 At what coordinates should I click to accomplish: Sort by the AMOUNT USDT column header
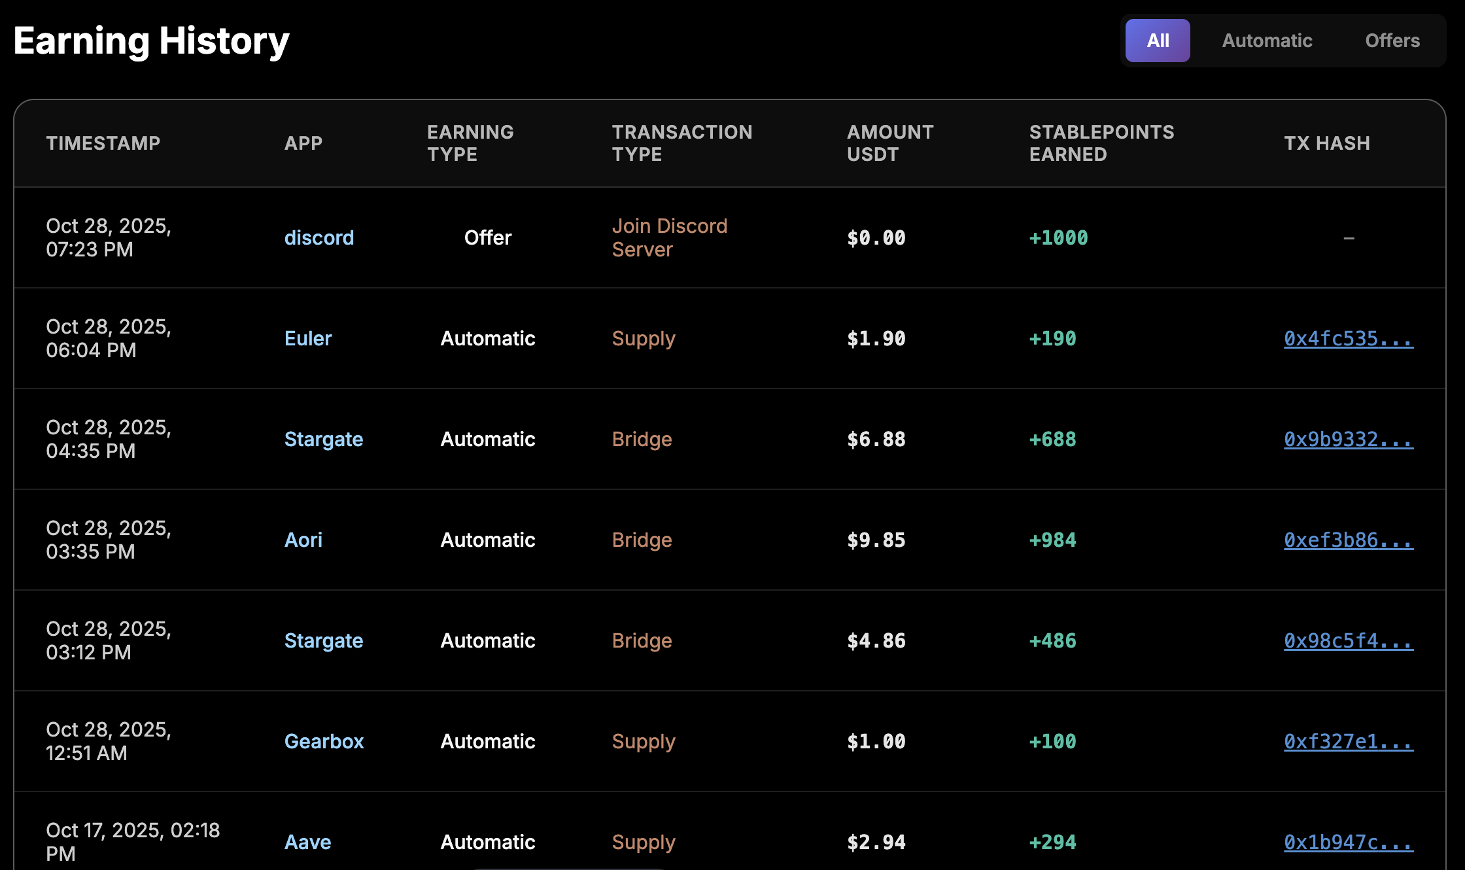[890, 143]
